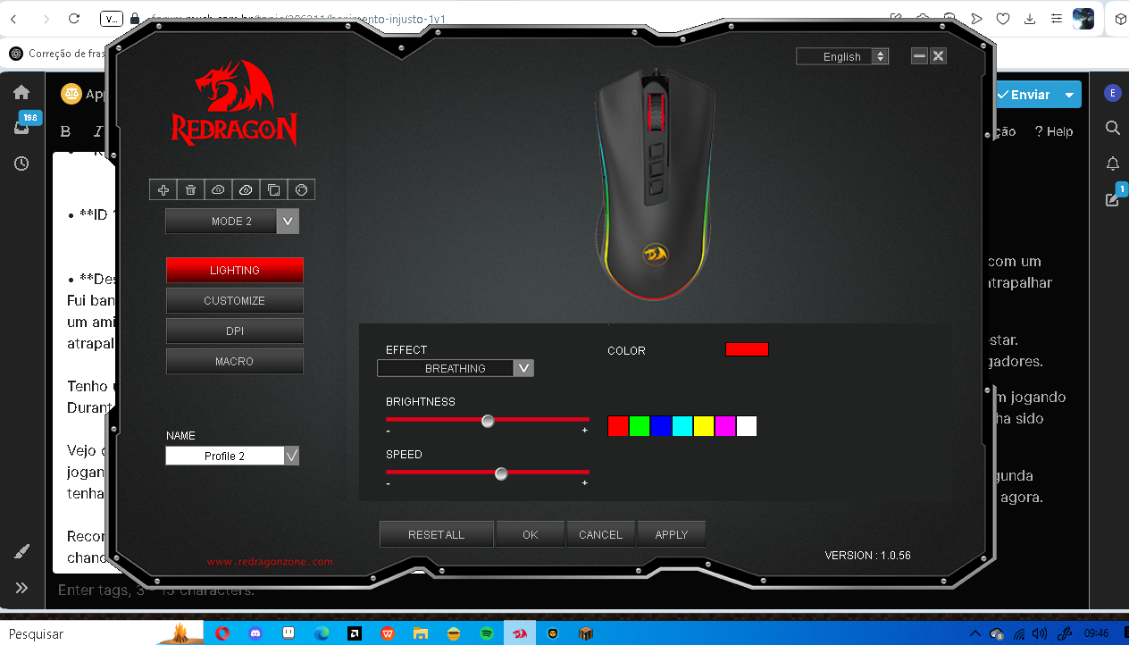Viewport: 1129px width, 645px height.
Task: Click the cloud download profile icon
Action: [246, 189]
